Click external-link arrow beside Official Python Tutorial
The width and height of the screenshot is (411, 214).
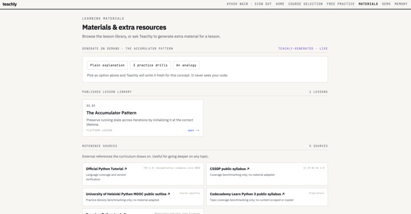(x=125, y=169)
